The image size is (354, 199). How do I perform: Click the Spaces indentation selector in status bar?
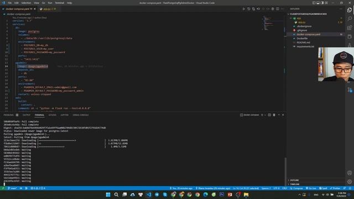266,188
